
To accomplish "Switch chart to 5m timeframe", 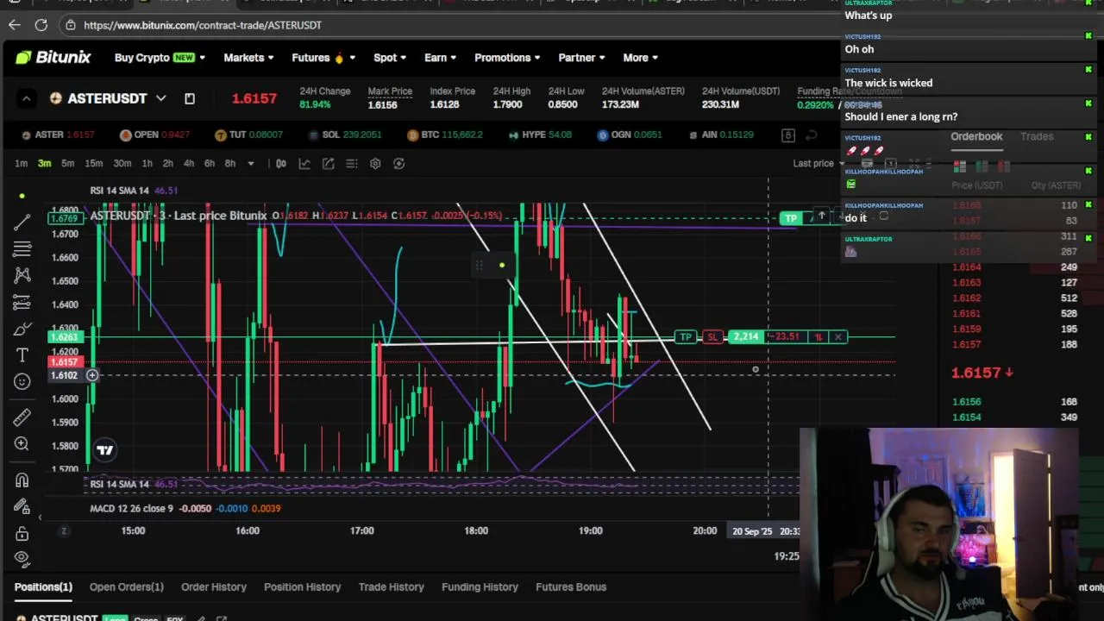I will coord(67,163).
